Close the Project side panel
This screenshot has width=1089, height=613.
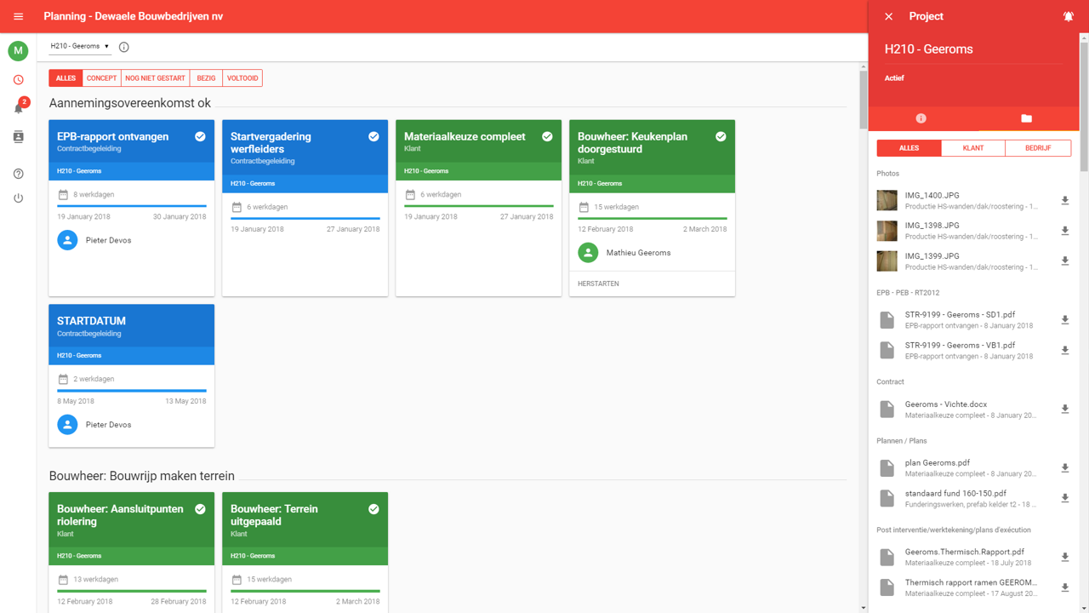tap(888, 16)
